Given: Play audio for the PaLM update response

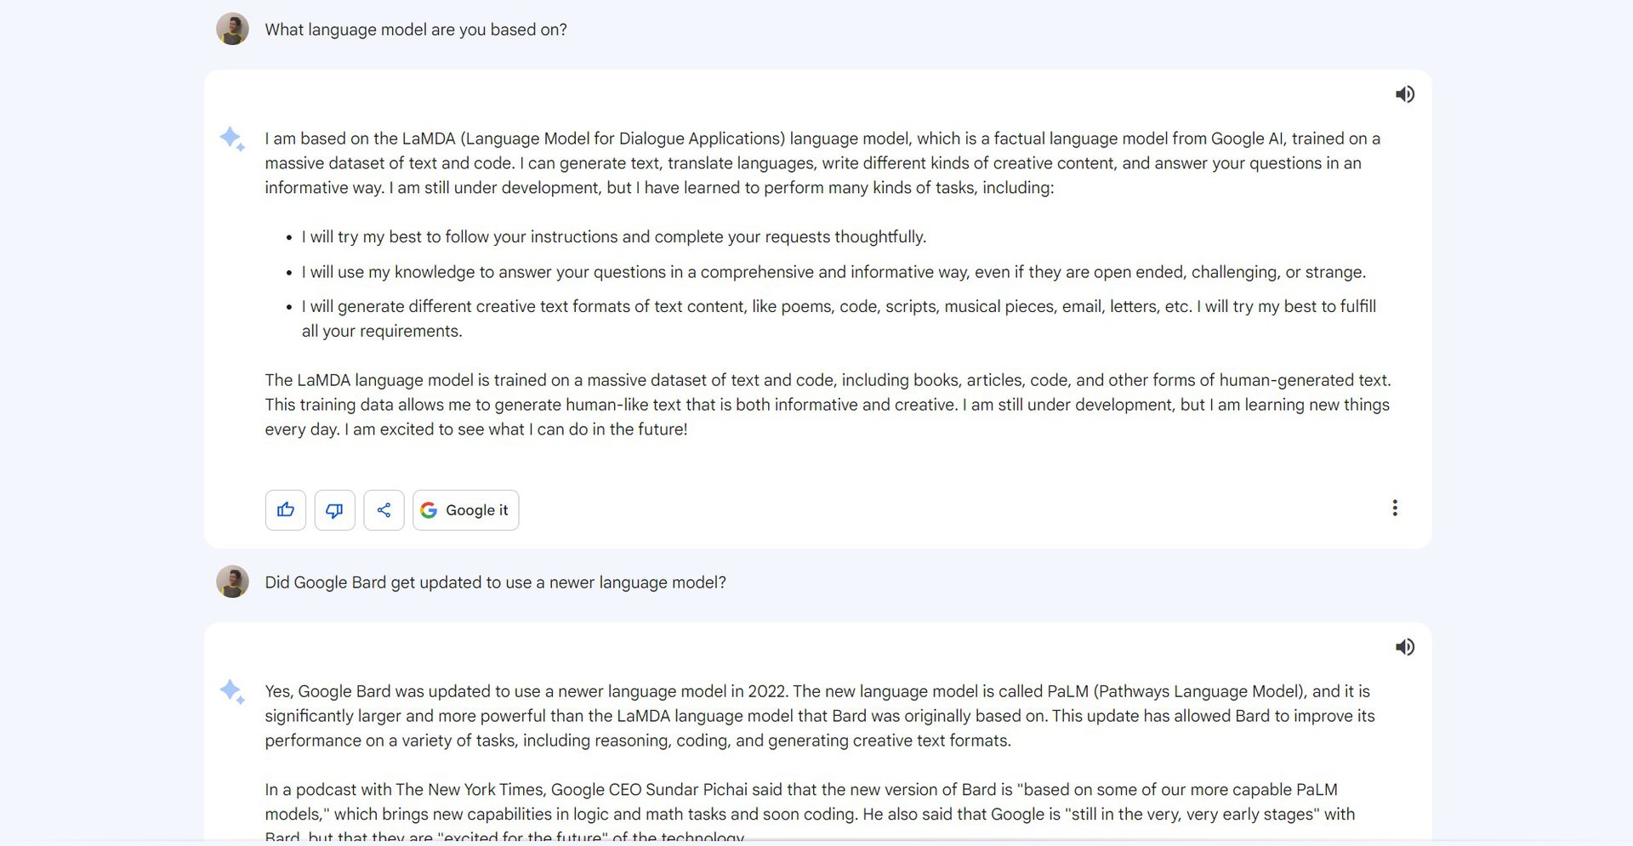Looking at the screenshot, I should (x=1405, y=647).
